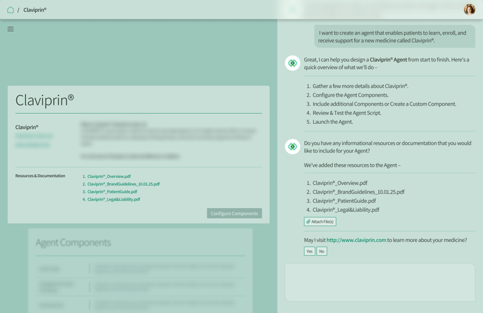Select the Claviprin® breadcrumb item
The height and width of the screenshot is (313, 483).
35,10
